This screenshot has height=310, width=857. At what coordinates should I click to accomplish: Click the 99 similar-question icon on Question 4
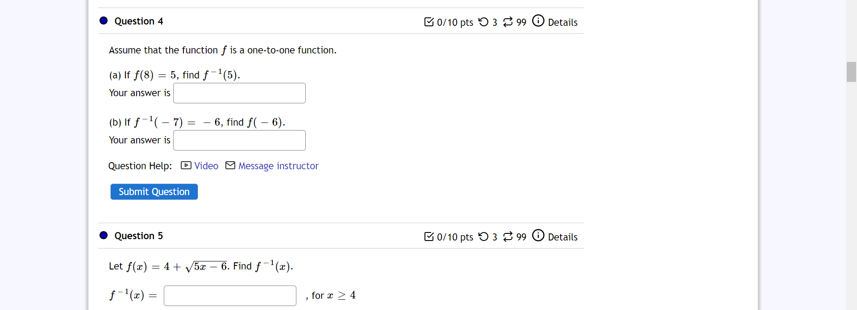(509, 21)
